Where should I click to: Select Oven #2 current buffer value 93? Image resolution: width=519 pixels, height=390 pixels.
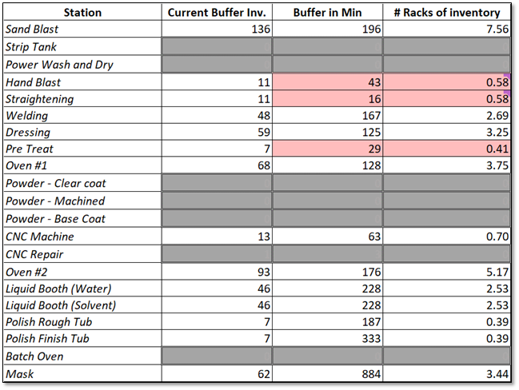tap(217, 271)
